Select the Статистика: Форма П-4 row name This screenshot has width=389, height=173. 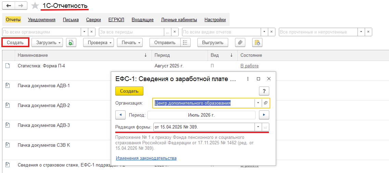coord(41,66)
